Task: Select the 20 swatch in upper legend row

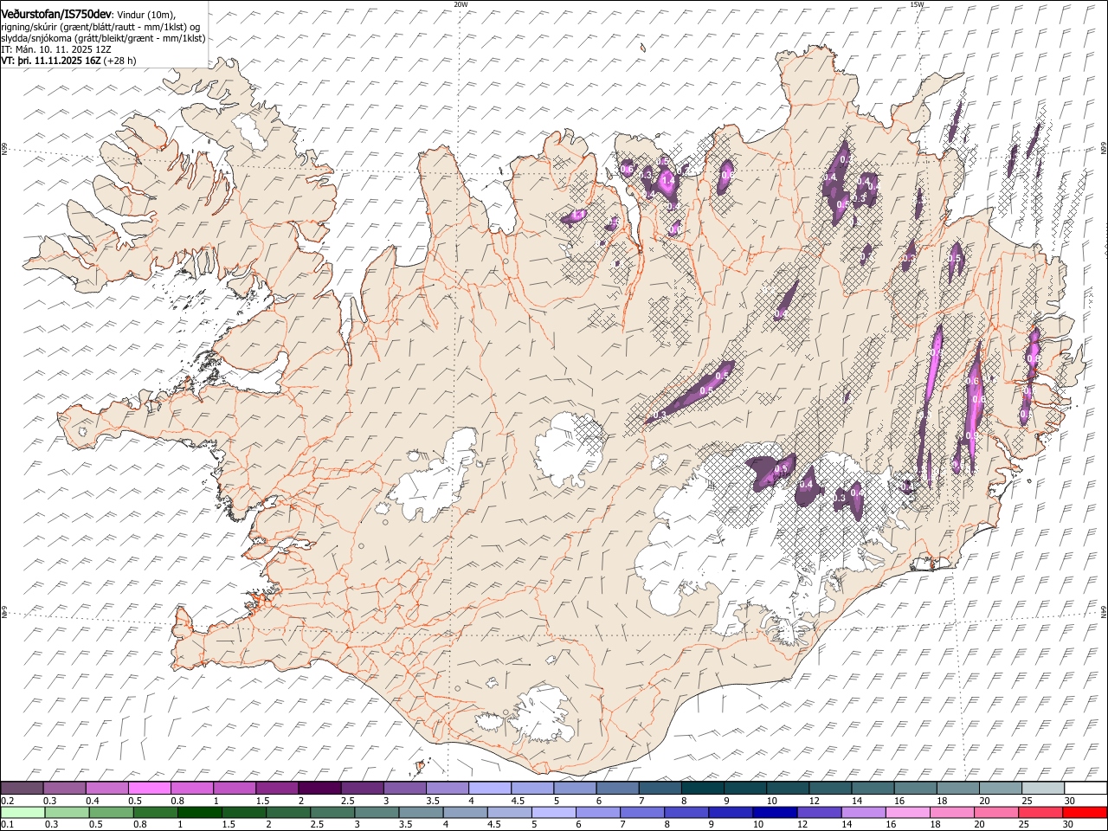Action: click(x=1000, y=789)
